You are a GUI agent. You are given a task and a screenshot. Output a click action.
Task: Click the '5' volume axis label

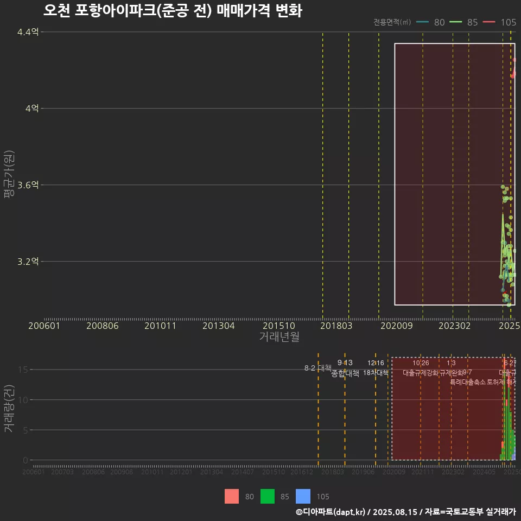pos(26,430)
